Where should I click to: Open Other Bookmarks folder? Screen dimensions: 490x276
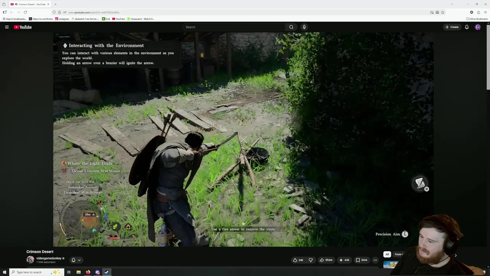pyautogui.click(x=477, y=19)
